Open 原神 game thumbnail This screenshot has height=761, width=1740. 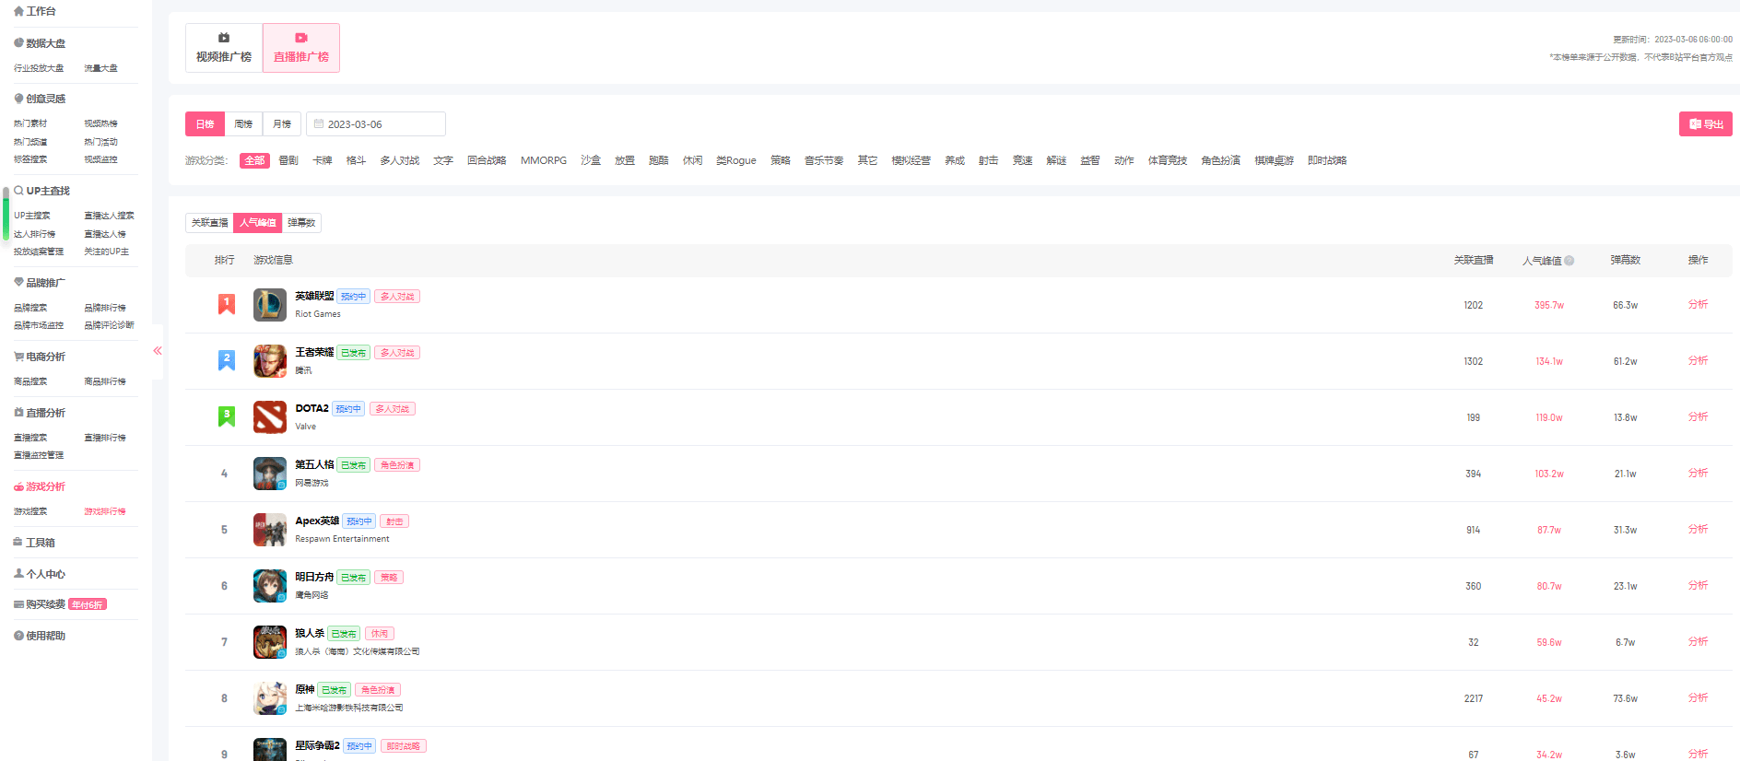pos(270,698)
